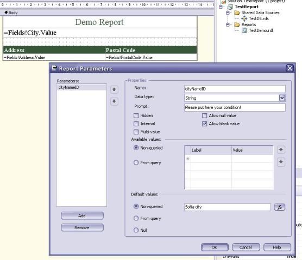
Task: Click the default value field 'Sofia city'
Action: (x=227, y=207)
